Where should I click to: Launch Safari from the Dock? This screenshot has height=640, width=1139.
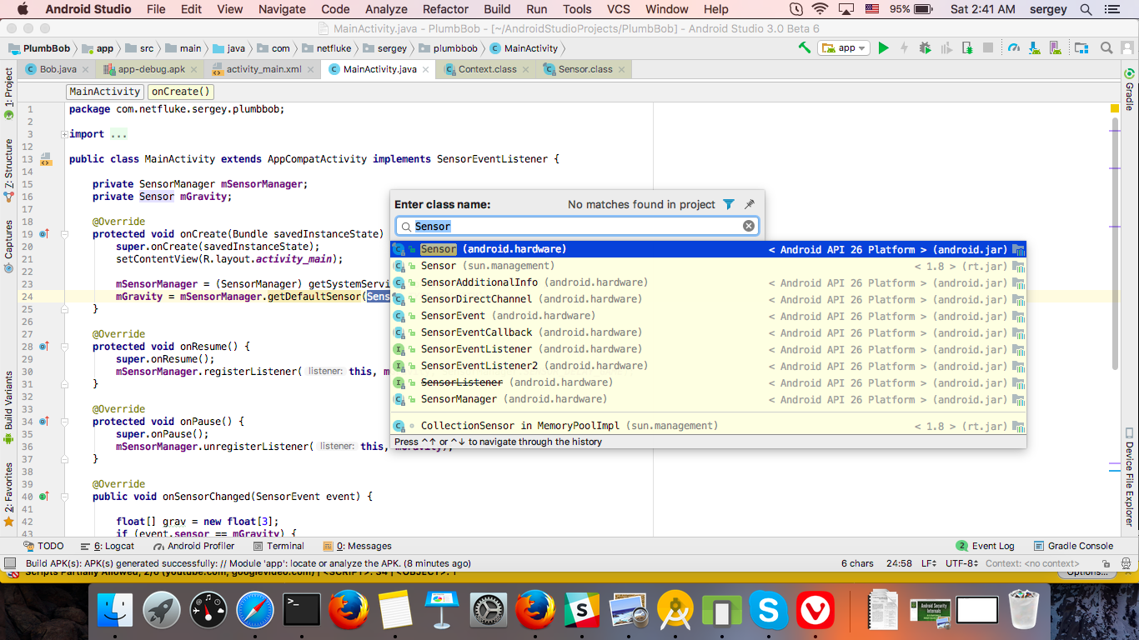(254, 610)
